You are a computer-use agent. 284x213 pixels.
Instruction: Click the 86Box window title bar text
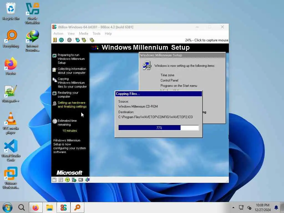point(96,27)
